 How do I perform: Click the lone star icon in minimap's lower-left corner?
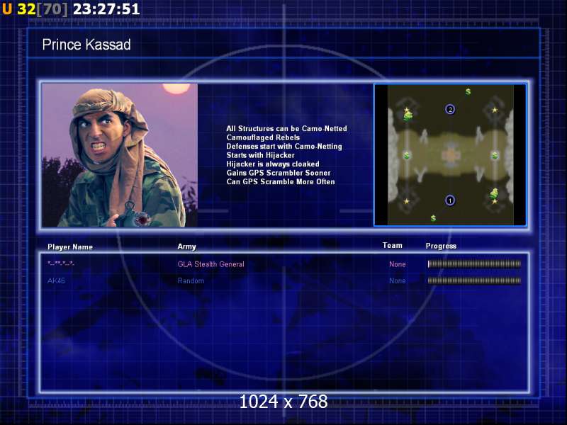click(x=406, y=201)
